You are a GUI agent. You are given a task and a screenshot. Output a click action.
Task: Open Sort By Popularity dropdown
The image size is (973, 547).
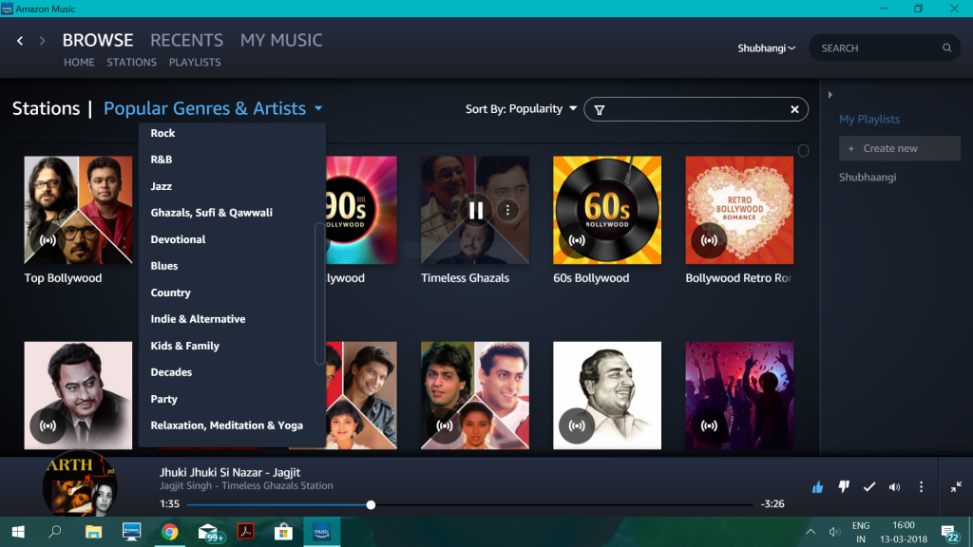click(521, 109)
